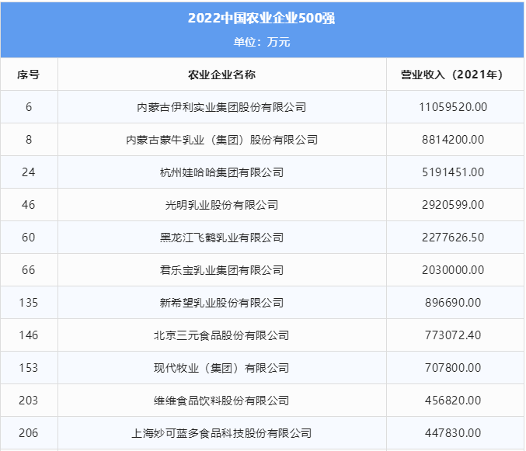Click rank number 60

point(29,238)
